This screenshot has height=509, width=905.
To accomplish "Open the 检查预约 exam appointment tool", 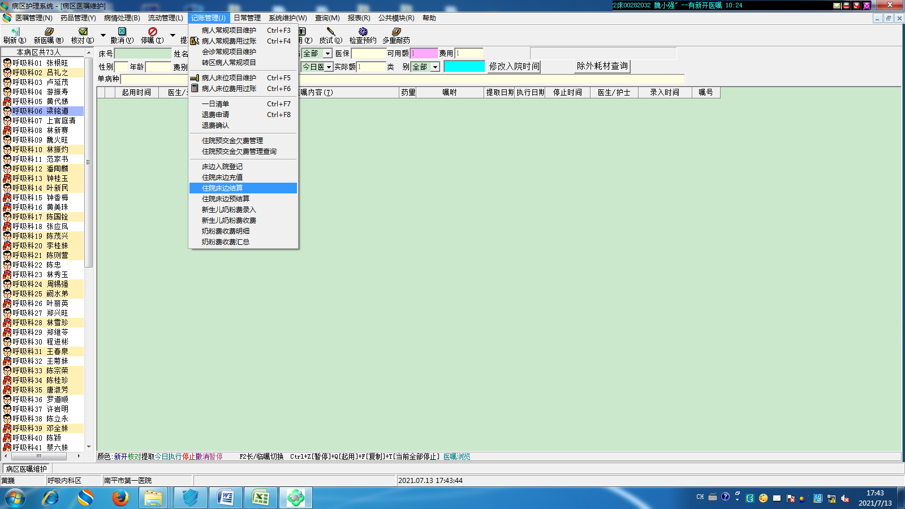I will pos(363,36).
